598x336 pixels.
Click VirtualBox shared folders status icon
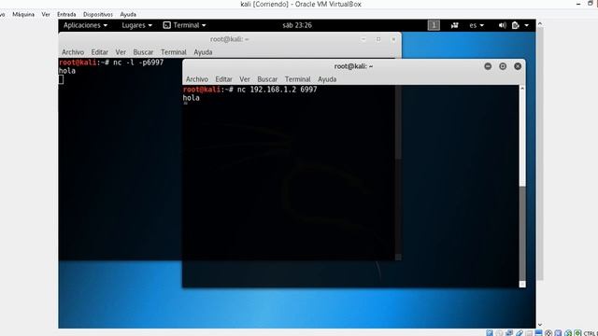click(x=529, y=333)
